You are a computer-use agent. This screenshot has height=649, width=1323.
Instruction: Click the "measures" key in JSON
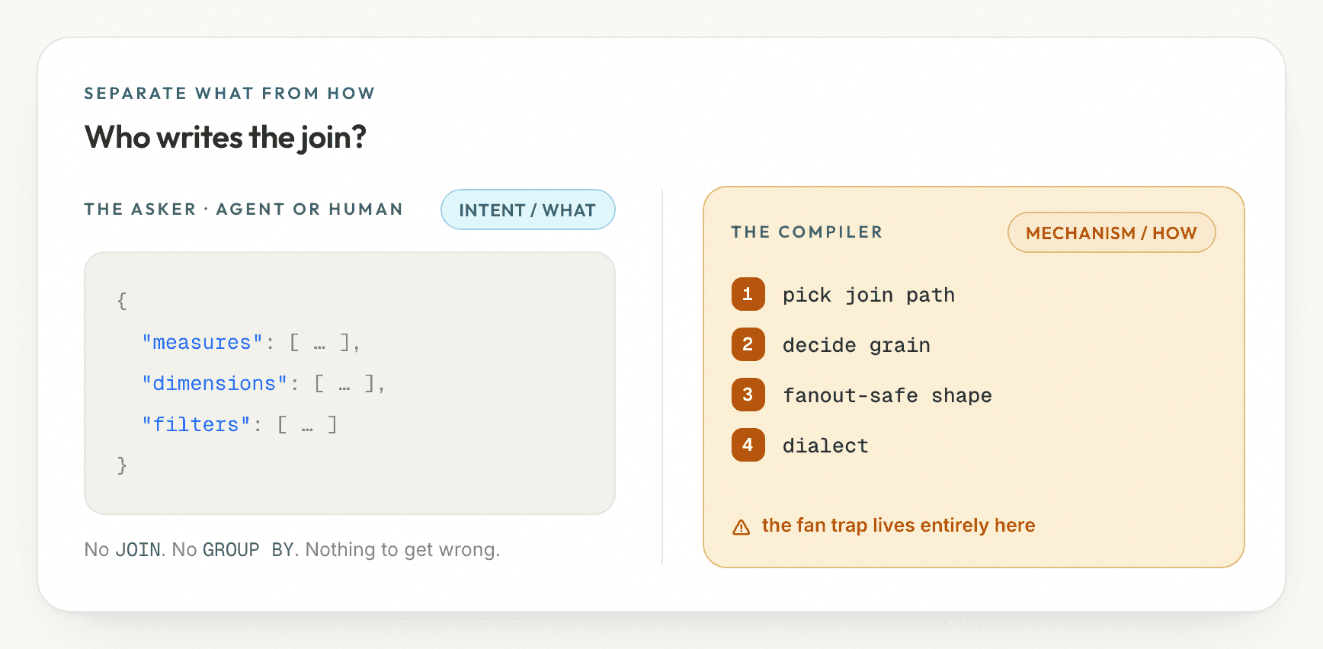click(202, 343)
